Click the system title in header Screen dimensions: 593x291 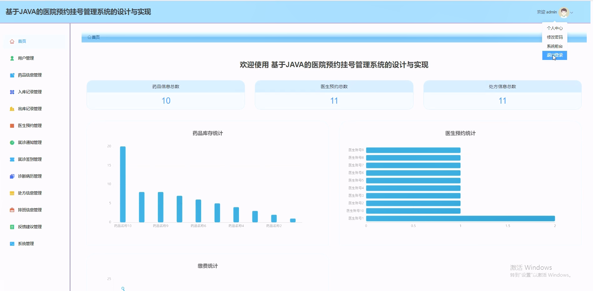(x=78, y=12)
